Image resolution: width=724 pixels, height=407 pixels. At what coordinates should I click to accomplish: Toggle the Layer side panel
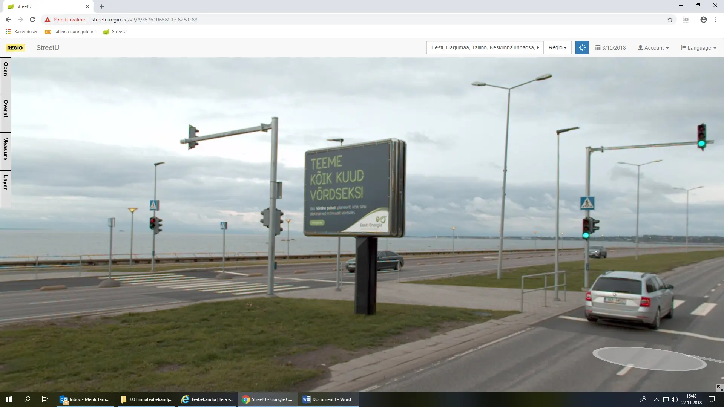pyautogui.click(x=6, y=188)
